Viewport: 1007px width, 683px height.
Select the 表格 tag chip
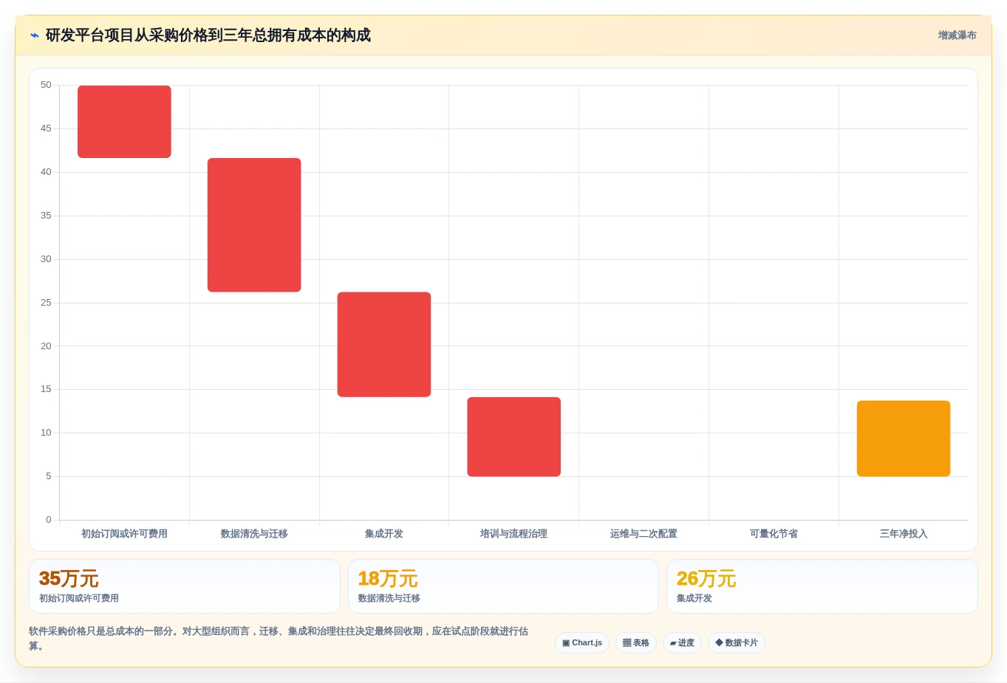tap(635, 642)
